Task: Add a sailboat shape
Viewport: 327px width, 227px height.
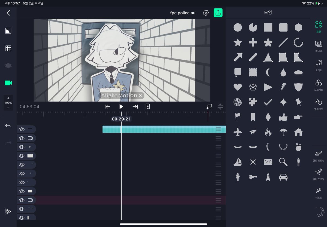Action: pyautogui.click(x=238, y=162)
